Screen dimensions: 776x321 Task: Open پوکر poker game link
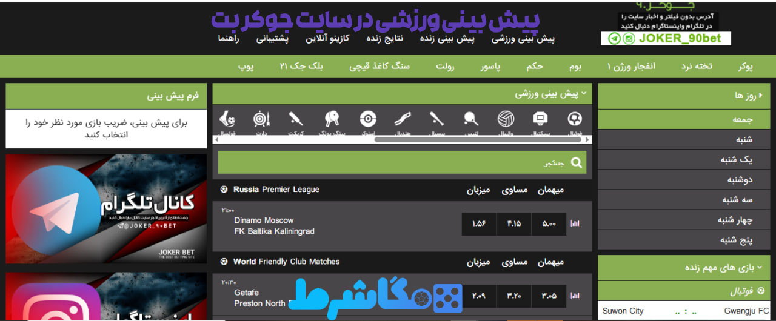[745, 67]
